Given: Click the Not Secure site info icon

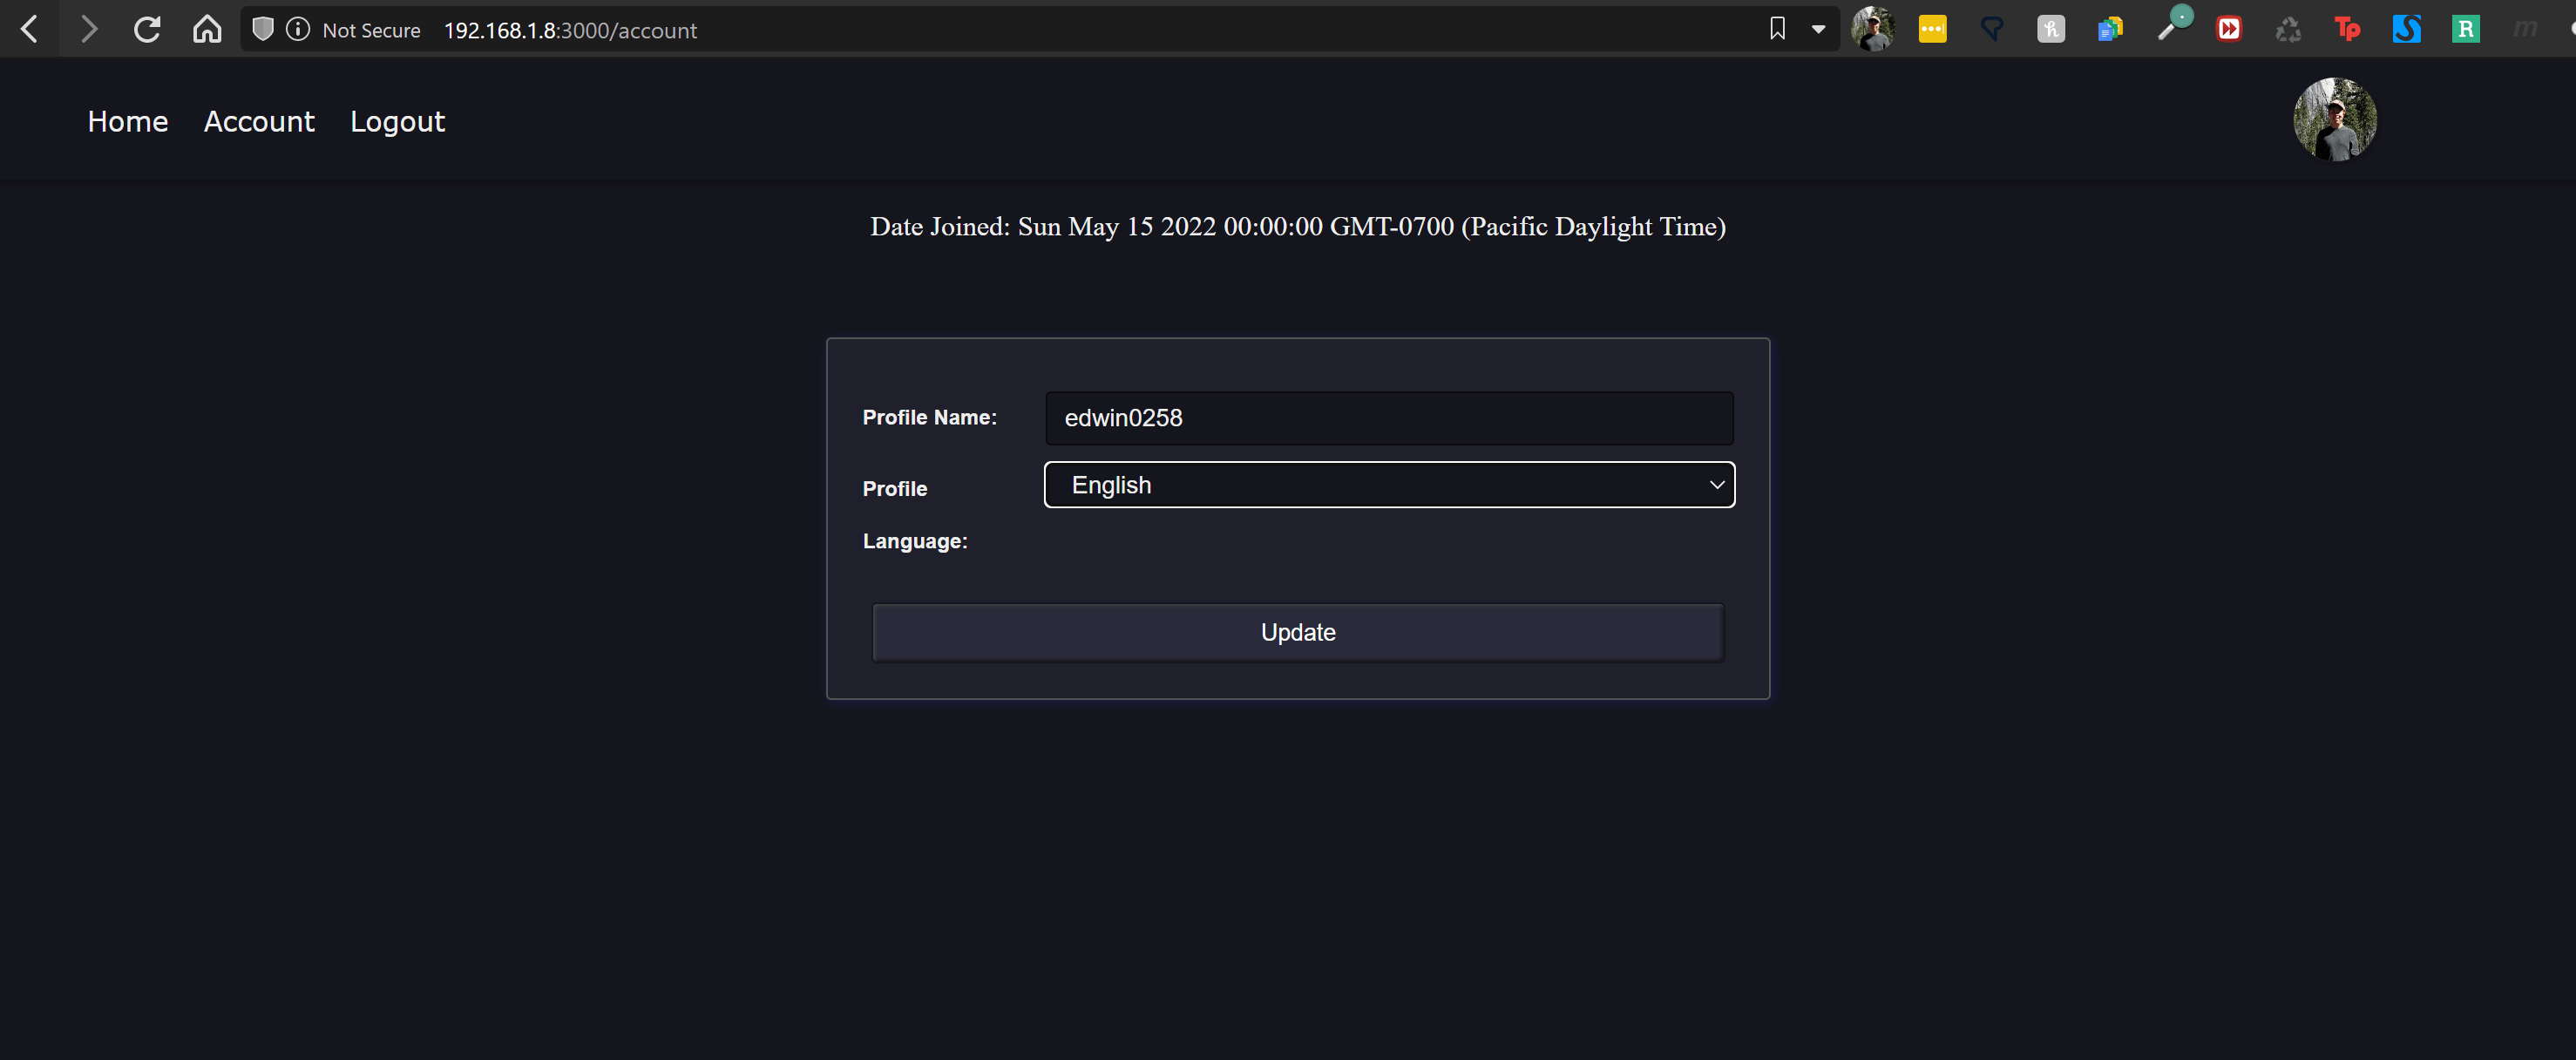Looking at the screenshot, I should pos(298,30).
